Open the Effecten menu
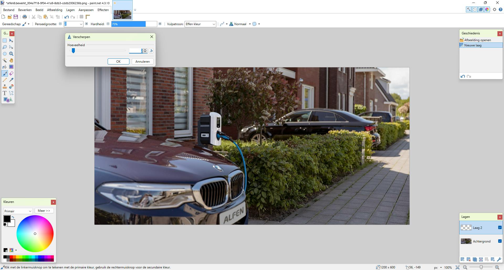 point(103,10)
